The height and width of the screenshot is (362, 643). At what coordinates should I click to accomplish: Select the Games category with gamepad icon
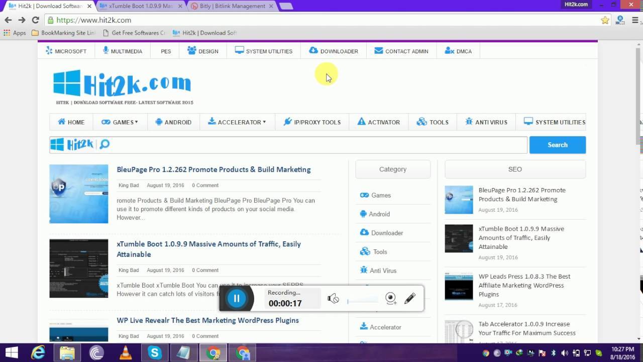pos(375,195)
